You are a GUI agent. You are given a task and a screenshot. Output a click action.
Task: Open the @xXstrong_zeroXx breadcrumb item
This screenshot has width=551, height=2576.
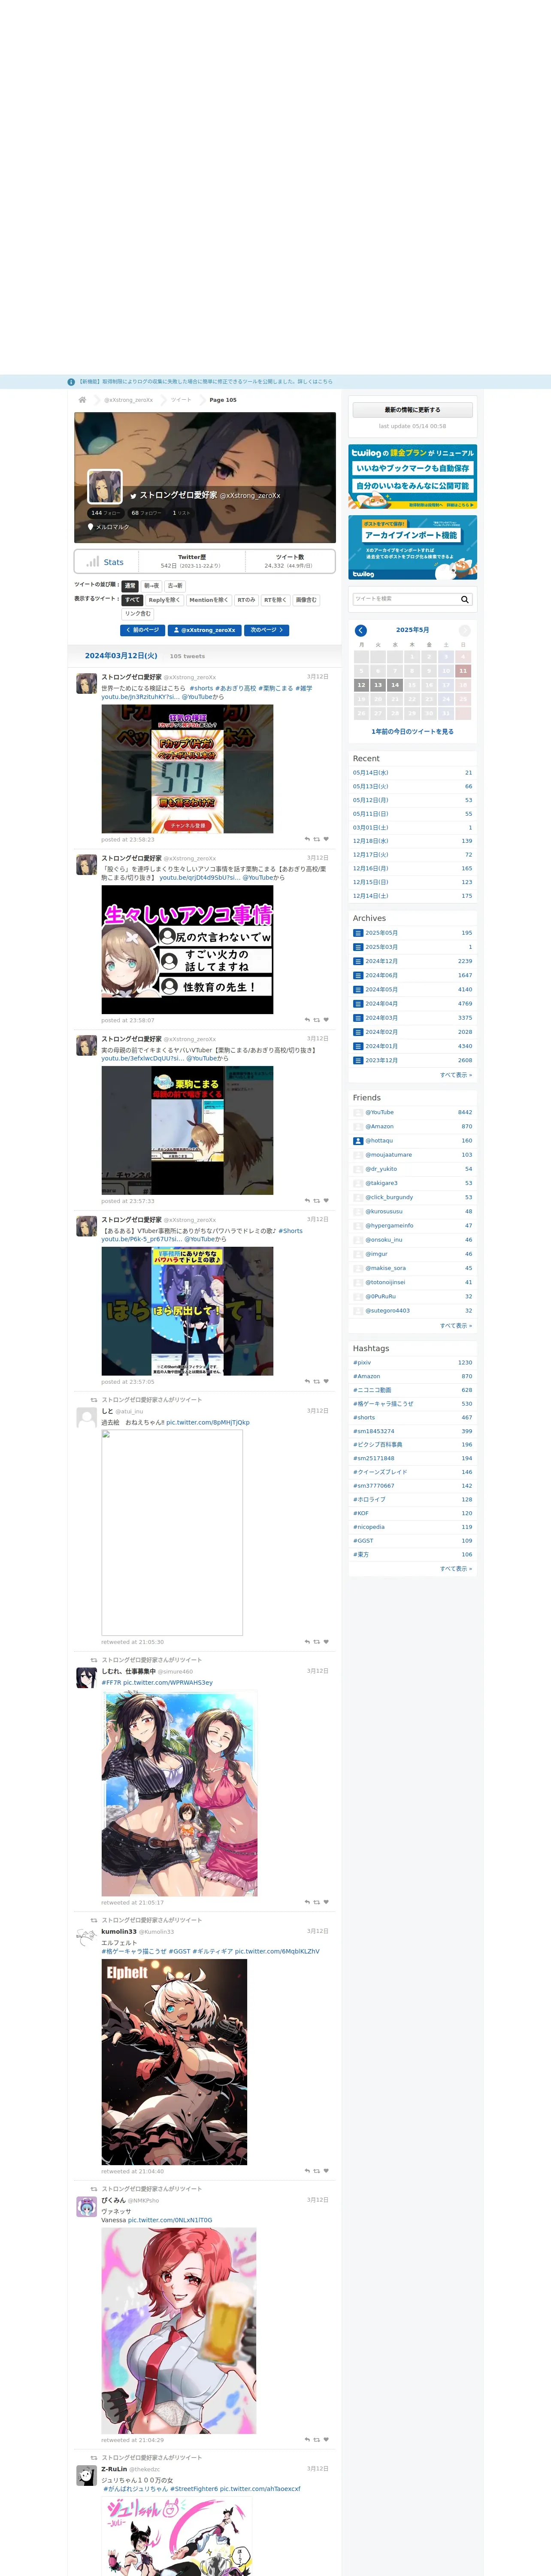[129, 400]
